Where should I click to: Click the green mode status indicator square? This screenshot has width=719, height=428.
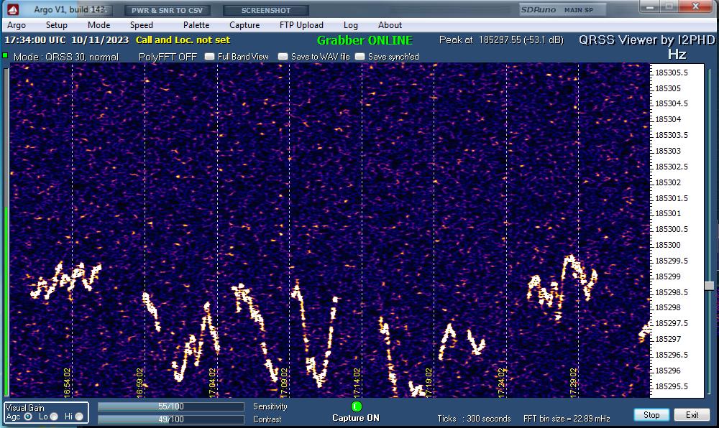[x=5, y=56]
